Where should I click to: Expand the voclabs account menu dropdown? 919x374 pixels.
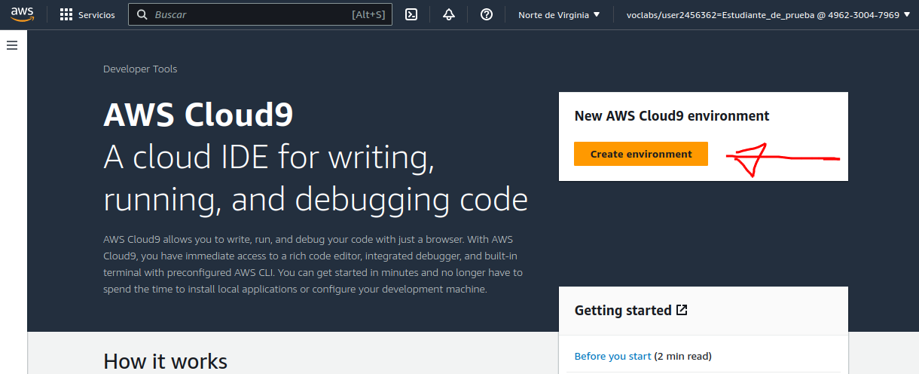point(762,14)
